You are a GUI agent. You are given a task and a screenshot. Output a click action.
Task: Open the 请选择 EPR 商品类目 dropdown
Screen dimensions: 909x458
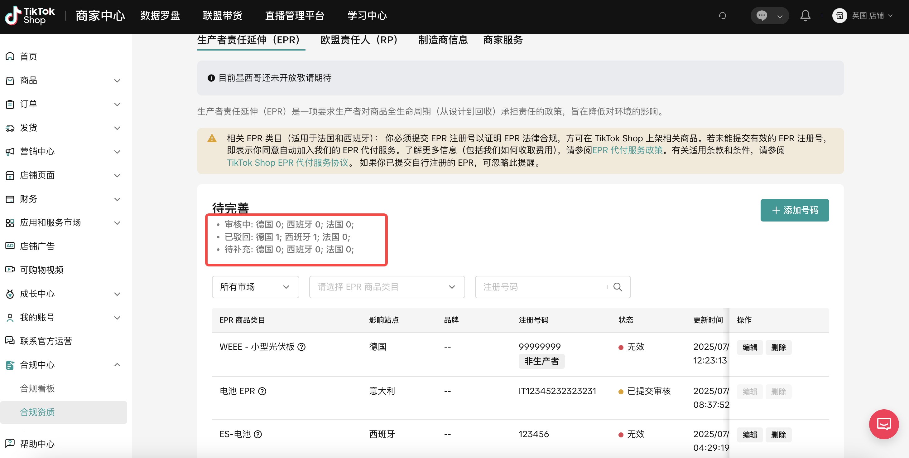point(387,287)
